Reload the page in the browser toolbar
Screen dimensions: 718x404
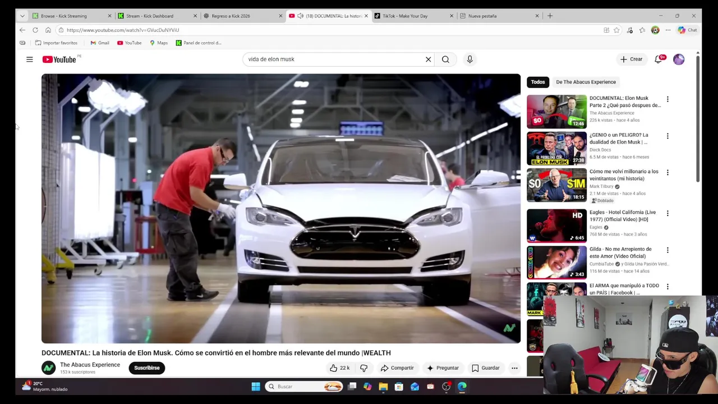(35, 30)
